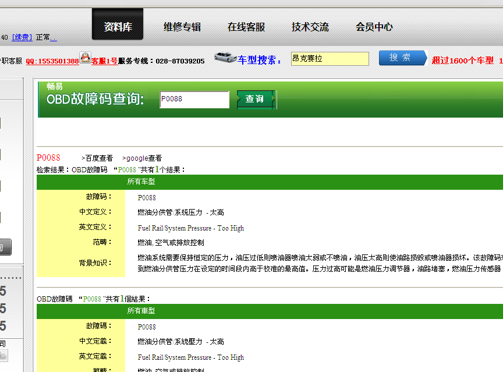Focus the 车型搜索 field containing 昂克赛拉
The width and height of the screenshot is (503, 372).
[330, 59]
